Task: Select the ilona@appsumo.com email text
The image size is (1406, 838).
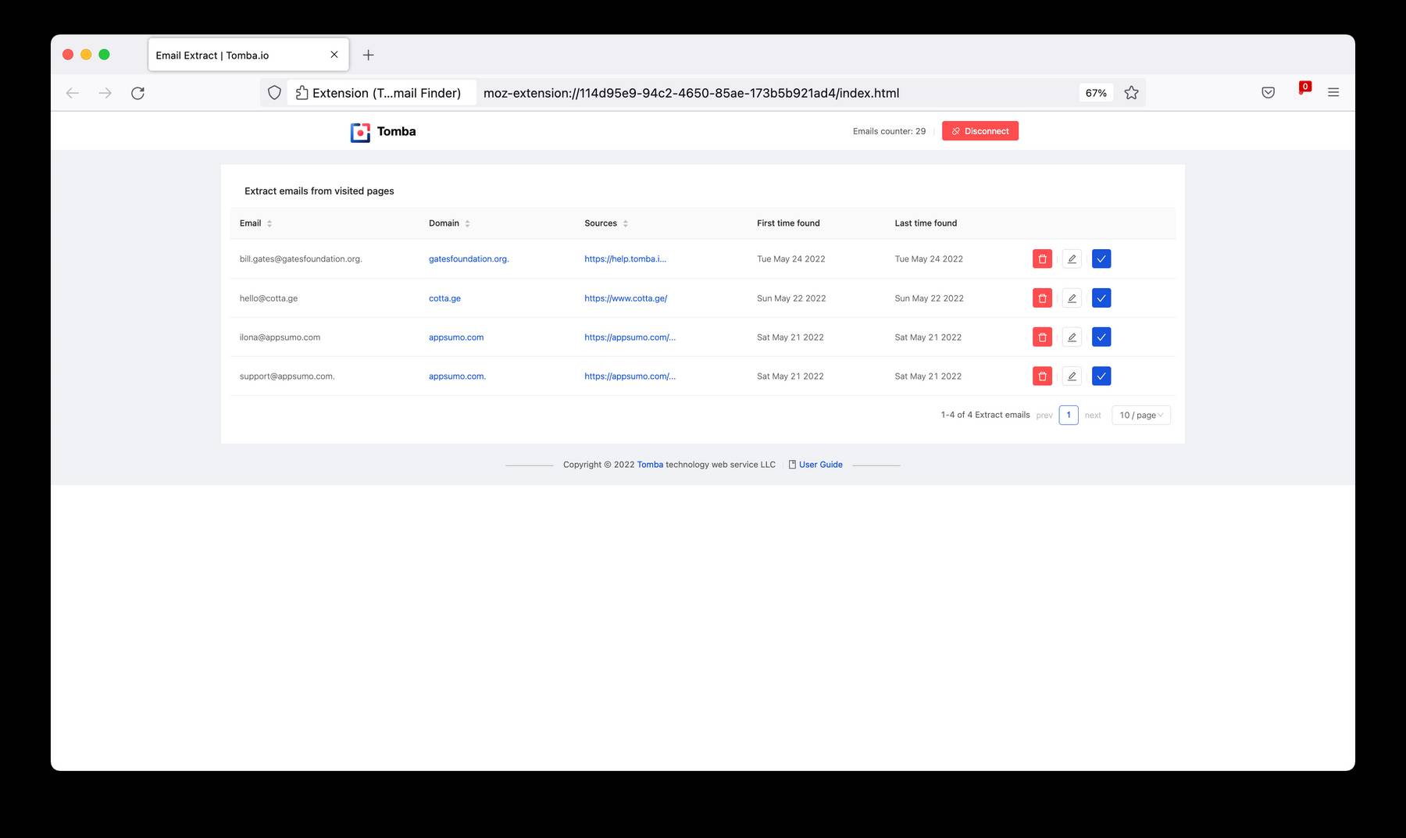Action: click(280, 337)
